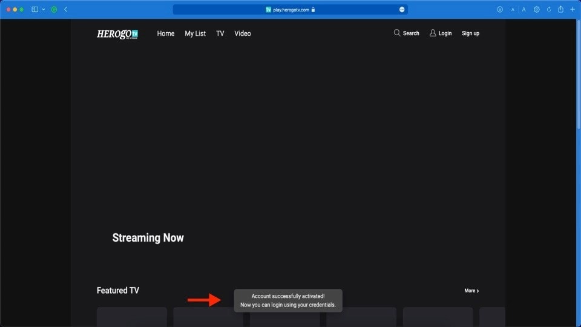Click the site lock icon

pos(313,10)
